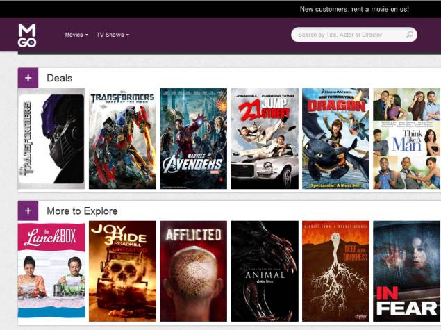
Task: Select the Transformers Dark of the Moon poster
Action: click(x=122, y=139)
